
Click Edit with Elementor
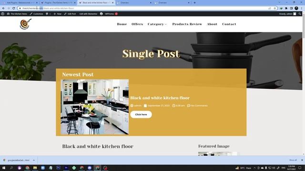pos(88,14)
